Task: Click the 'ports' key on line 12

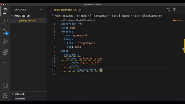Action: point(74,66)
